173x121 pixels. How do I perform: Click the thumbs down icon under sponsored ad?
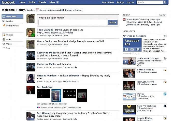pyautogui.click(x=136, y=53)
